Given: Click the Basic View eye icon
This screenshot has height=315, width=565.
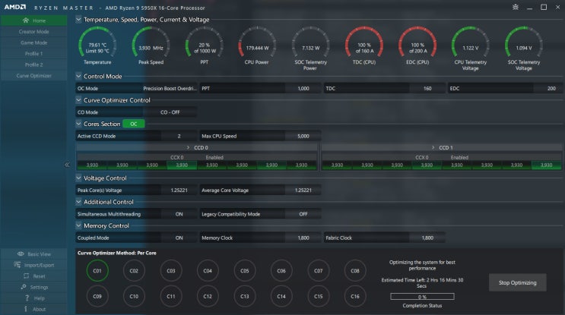Looking at the screenshot, I should pos(21,254).
